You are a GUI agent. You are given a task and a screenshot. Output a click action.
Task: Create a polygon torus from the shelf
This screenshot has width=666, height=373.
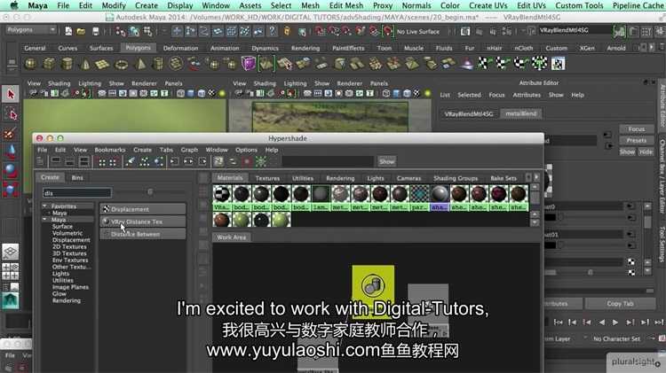tap(122, 64)
